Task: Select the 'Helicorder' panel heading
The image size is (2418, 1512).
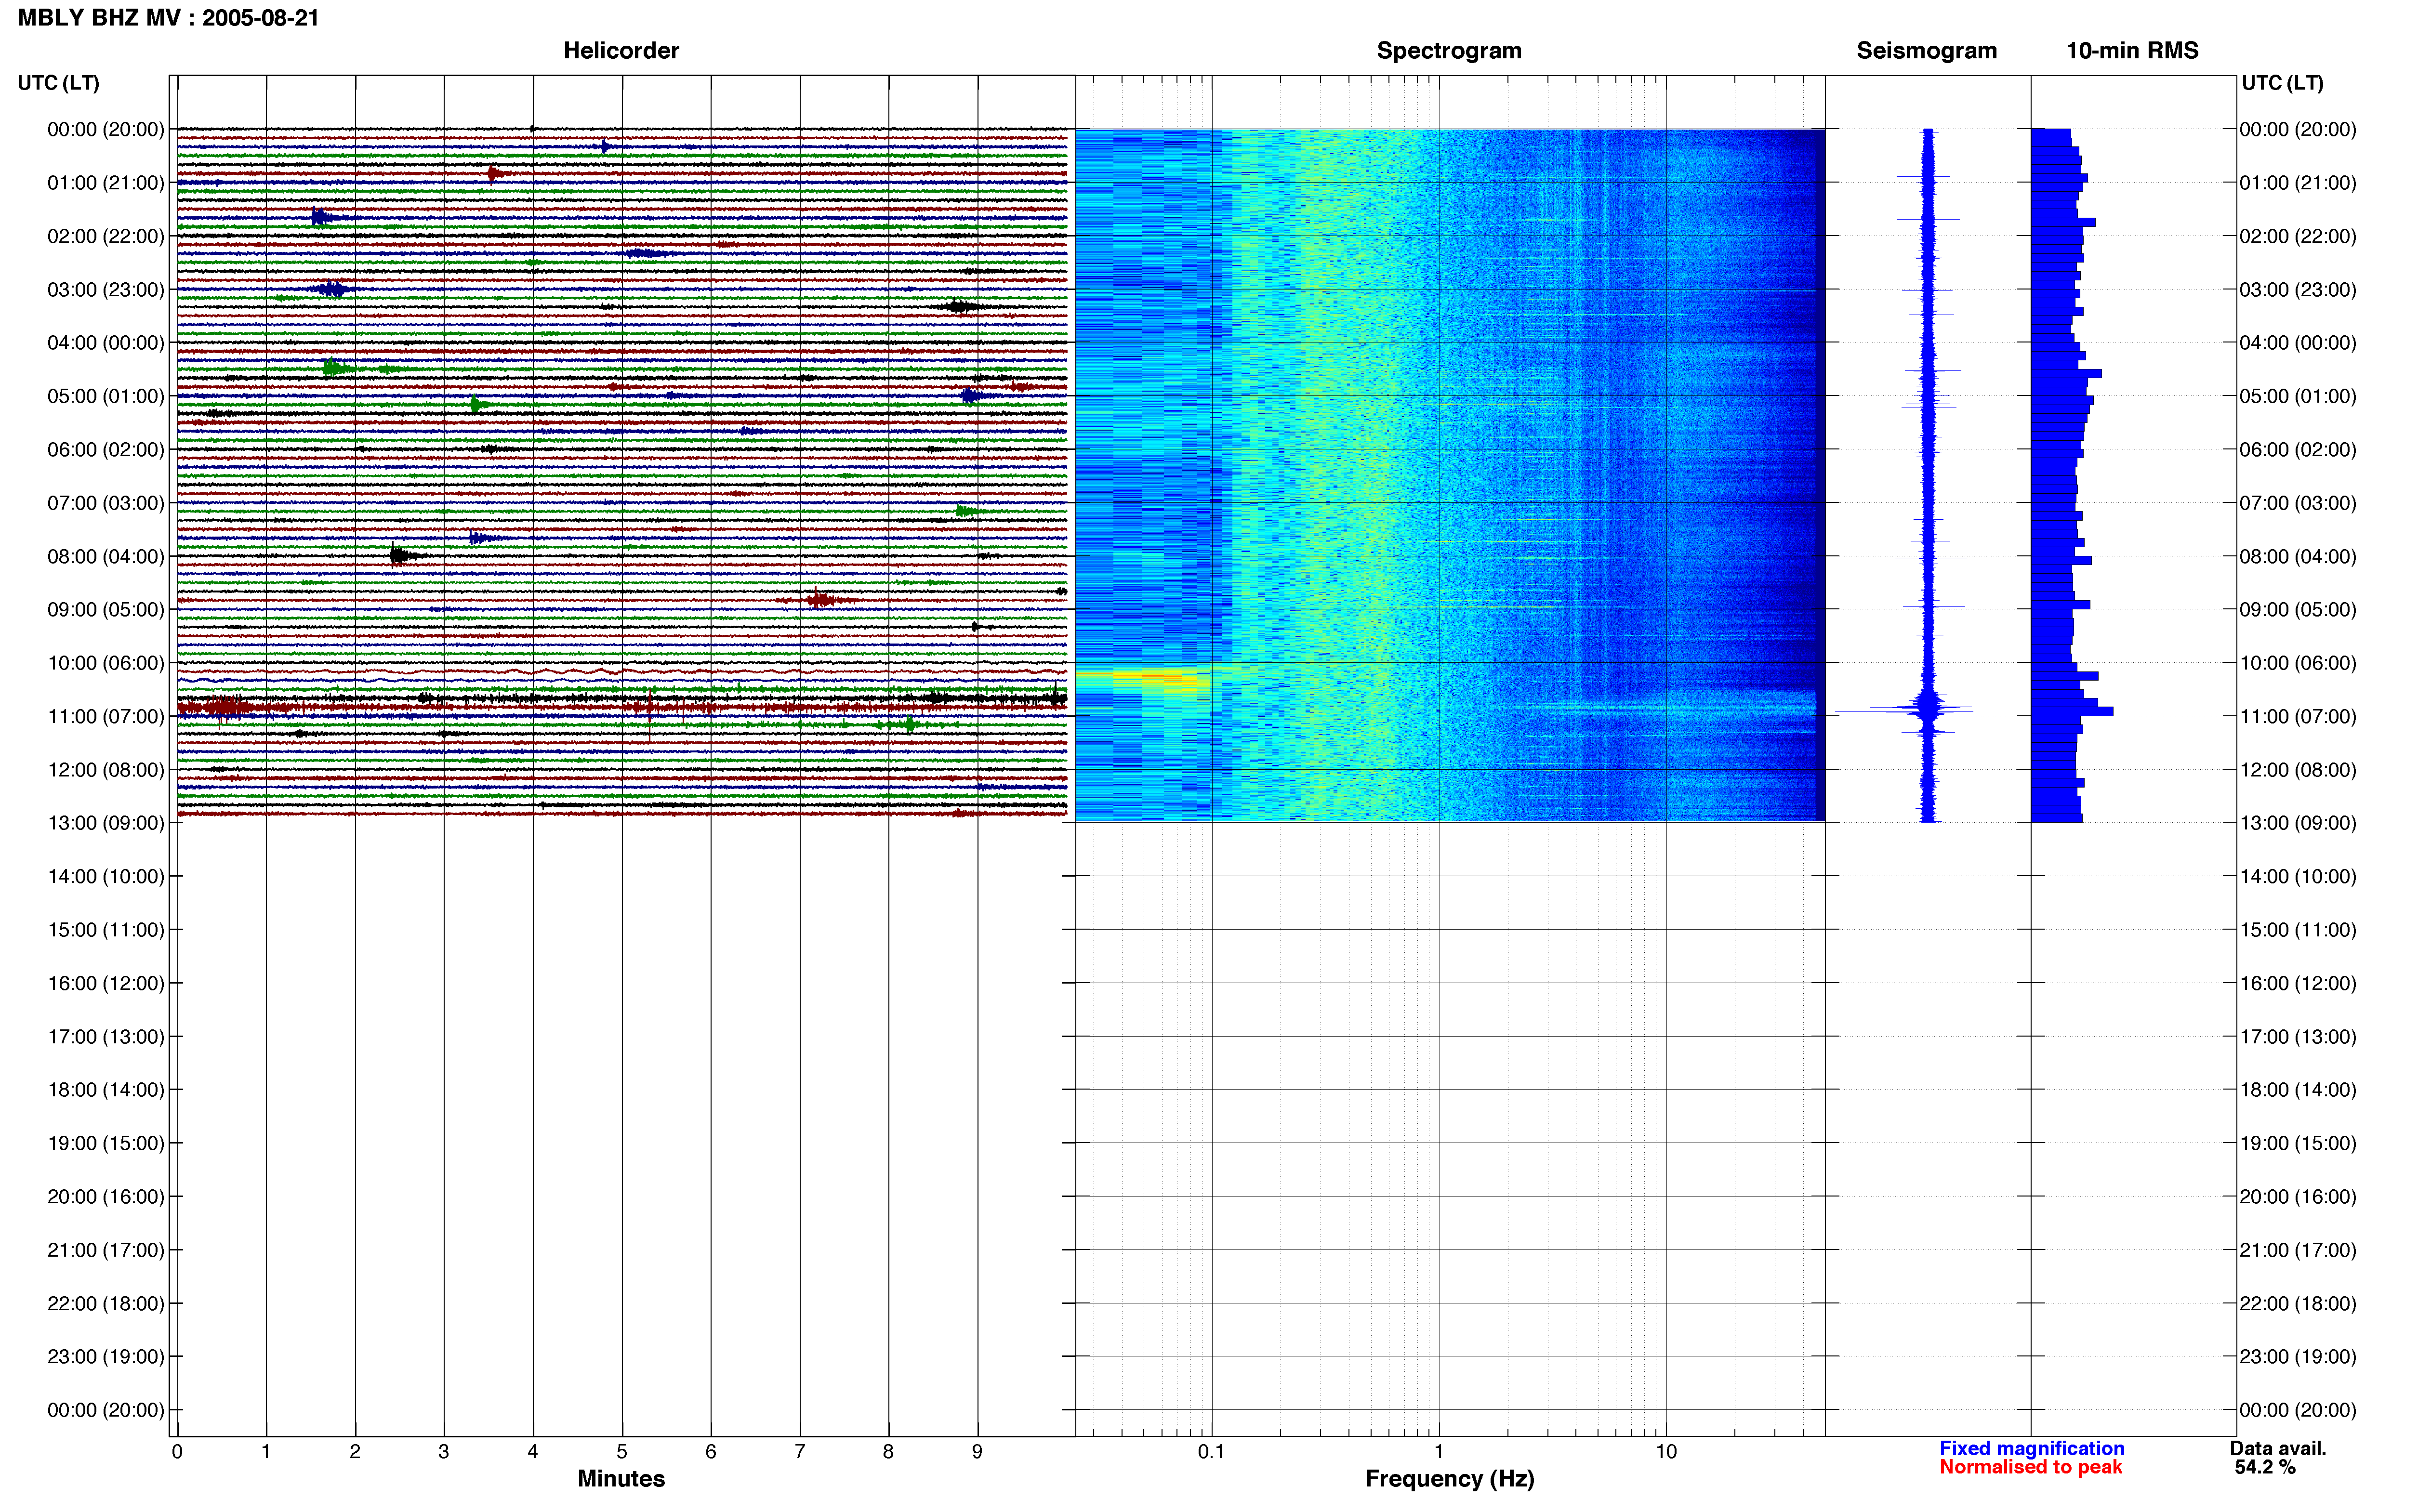Action: [621, 50]
